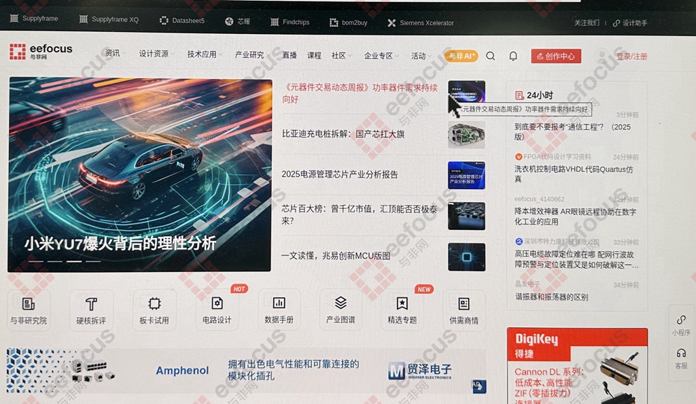696x404 pixels.
Task: Click the 登录/注册 link
Action: [631, 57]
